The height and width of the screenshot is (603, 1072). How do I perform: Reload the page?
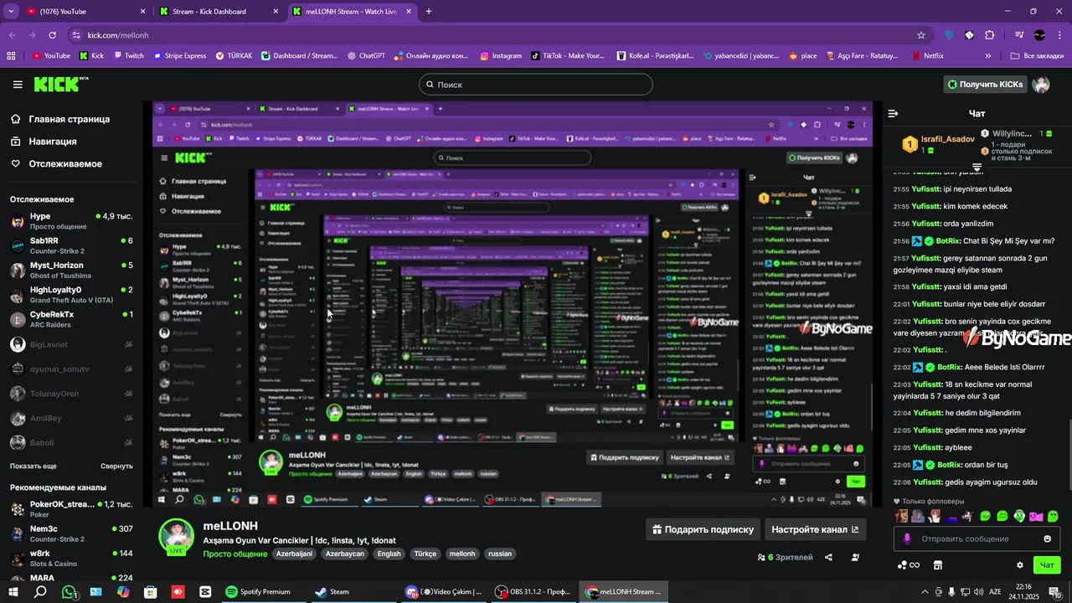52,35
